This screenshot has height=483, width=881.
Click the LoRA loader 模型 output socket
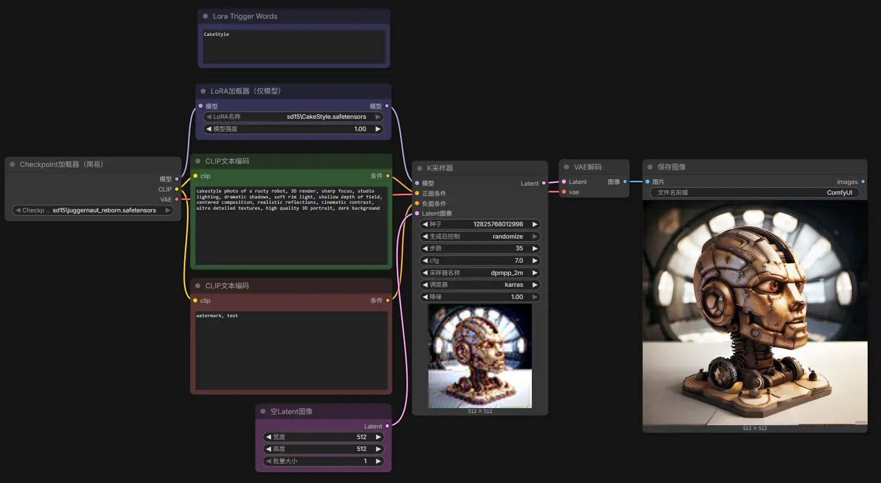click(387, 106)
